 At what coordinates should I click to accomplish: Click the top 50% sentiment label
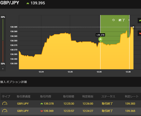pyautogui.click(x=3, y=17)
